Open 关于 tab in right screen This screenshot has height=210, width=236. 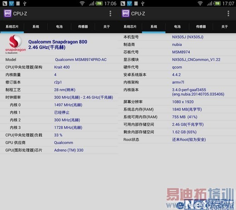(x=225, y=27)
